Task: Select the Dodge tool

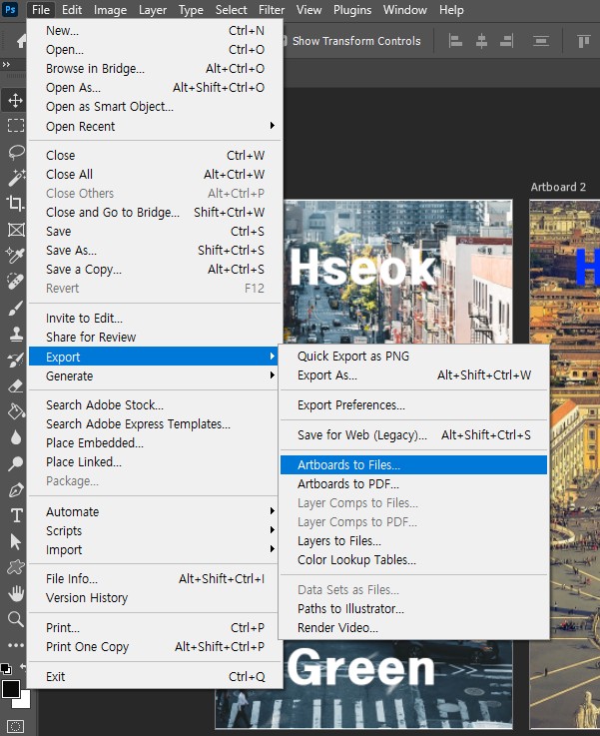Action: click(x=16, y=463)
